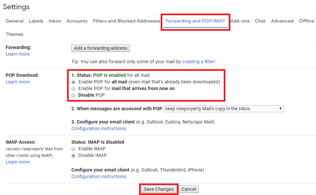Open the Chat settings tab
This screenshot has height=195, width=316.
[x=260, y=21]
